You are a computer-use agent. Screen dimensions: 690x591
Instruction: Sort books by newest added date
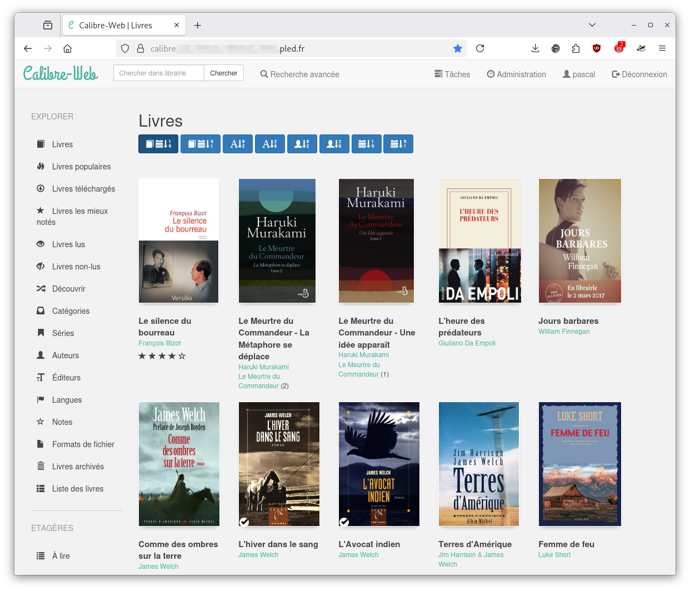point(158,144)
